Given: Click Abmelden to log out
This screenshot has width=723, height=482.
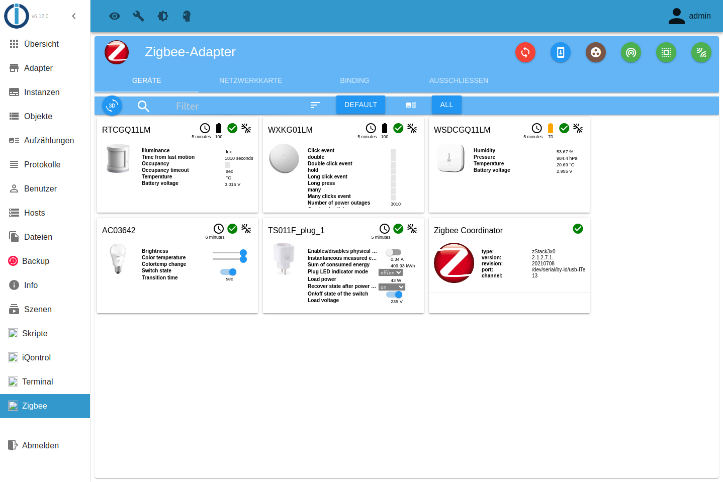Looking at the screenshot, I should [45, 445].
